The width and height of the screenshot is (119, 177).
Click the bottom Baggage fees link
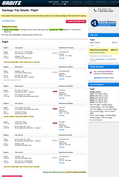tap(48, 172)
